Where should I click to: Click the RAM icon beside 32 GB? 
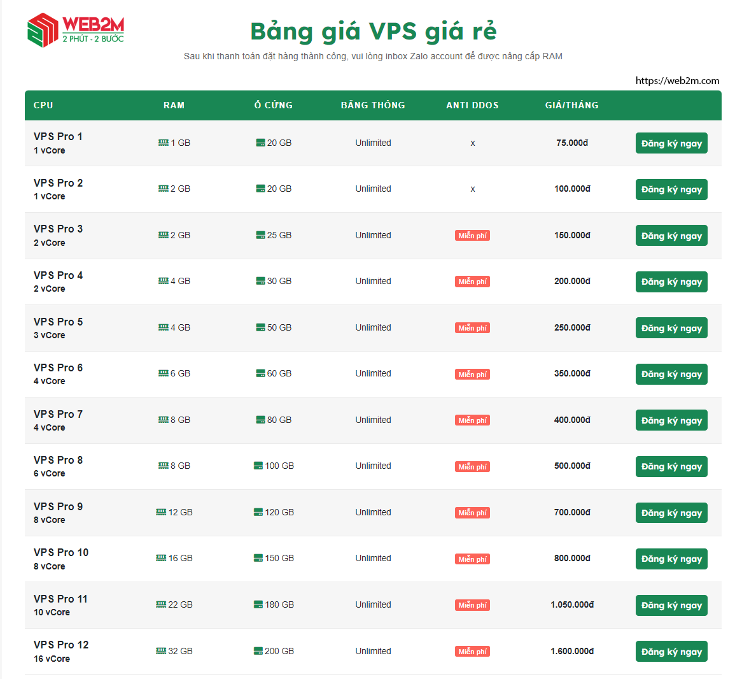[162, 651]
